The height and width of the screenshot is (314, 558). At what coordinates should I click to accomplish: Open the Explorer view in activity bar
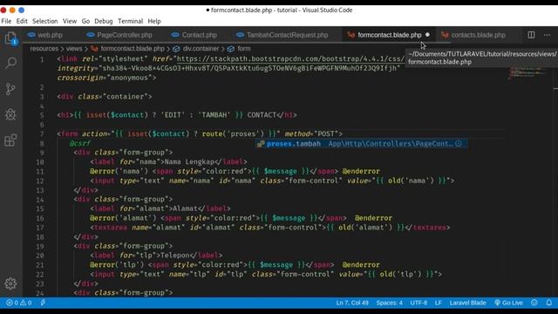10,38
